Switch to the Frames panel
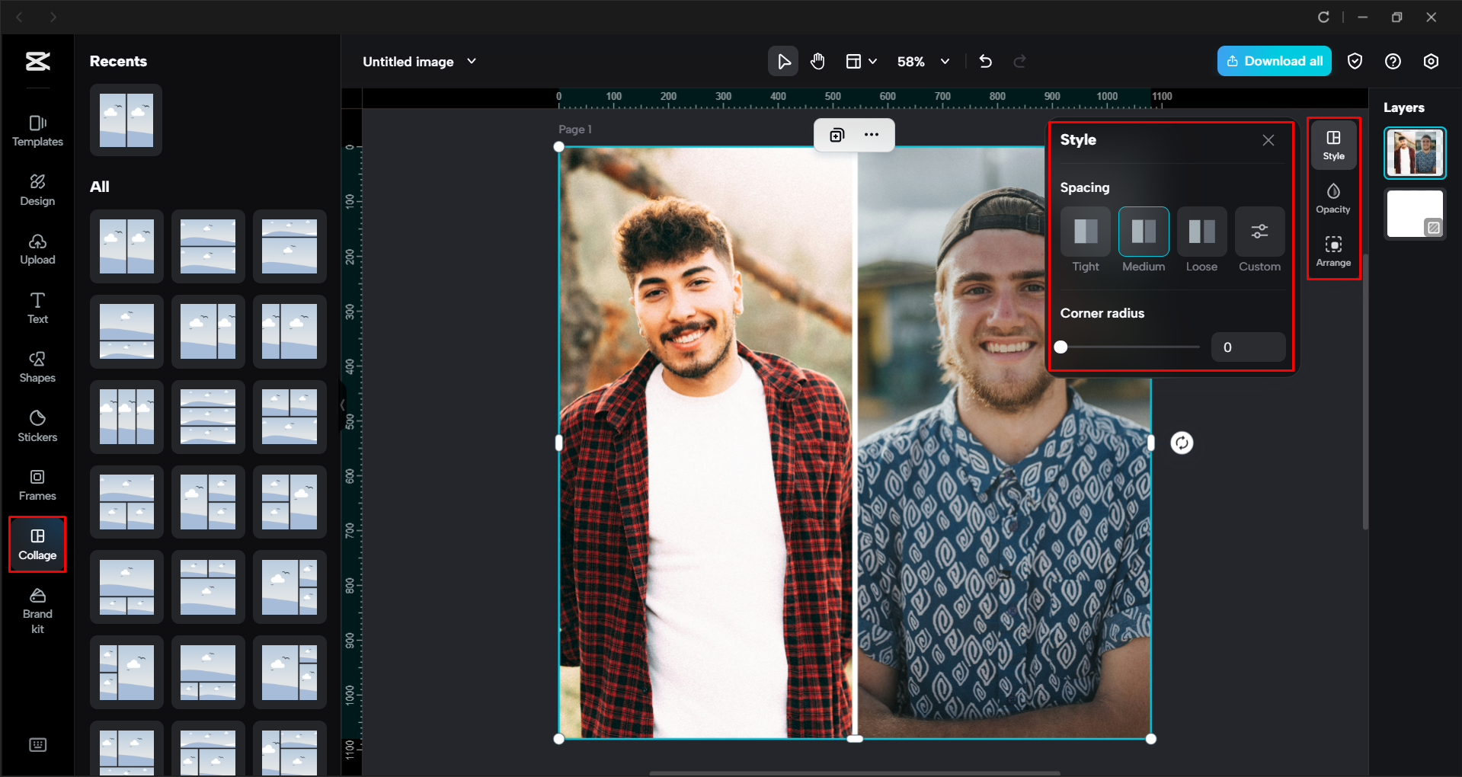 click(37, 485)
